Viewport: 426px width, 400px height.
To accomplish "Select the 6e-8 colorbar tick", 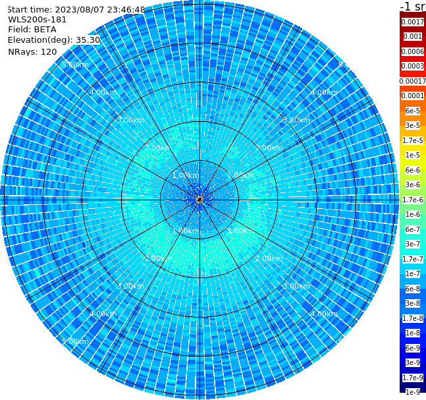I will [413, 289].
